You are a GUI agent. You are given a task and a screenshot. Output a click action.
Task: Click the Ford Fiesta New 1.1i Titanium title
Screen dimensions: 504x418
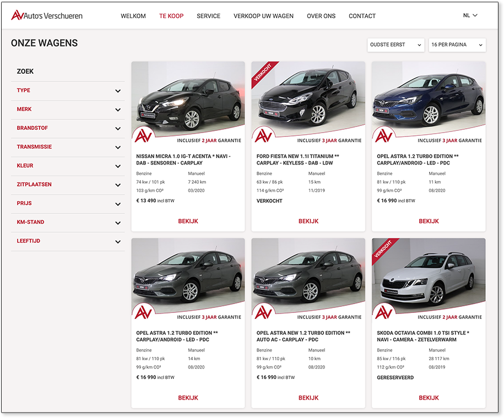(298, 159)
